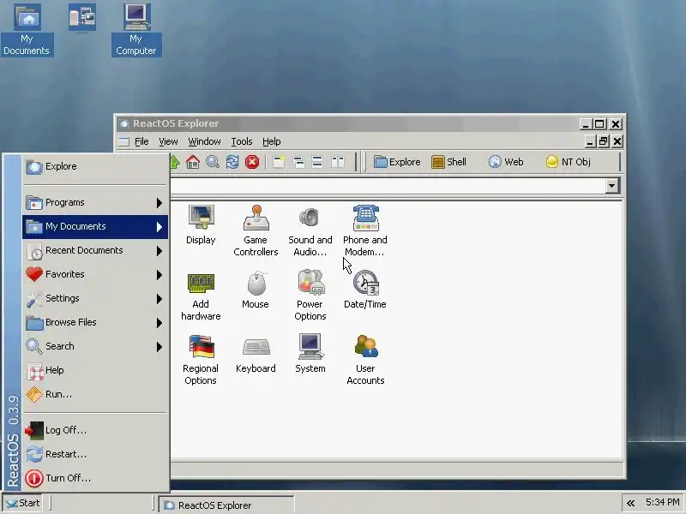Click the Start button

(23, 503)
